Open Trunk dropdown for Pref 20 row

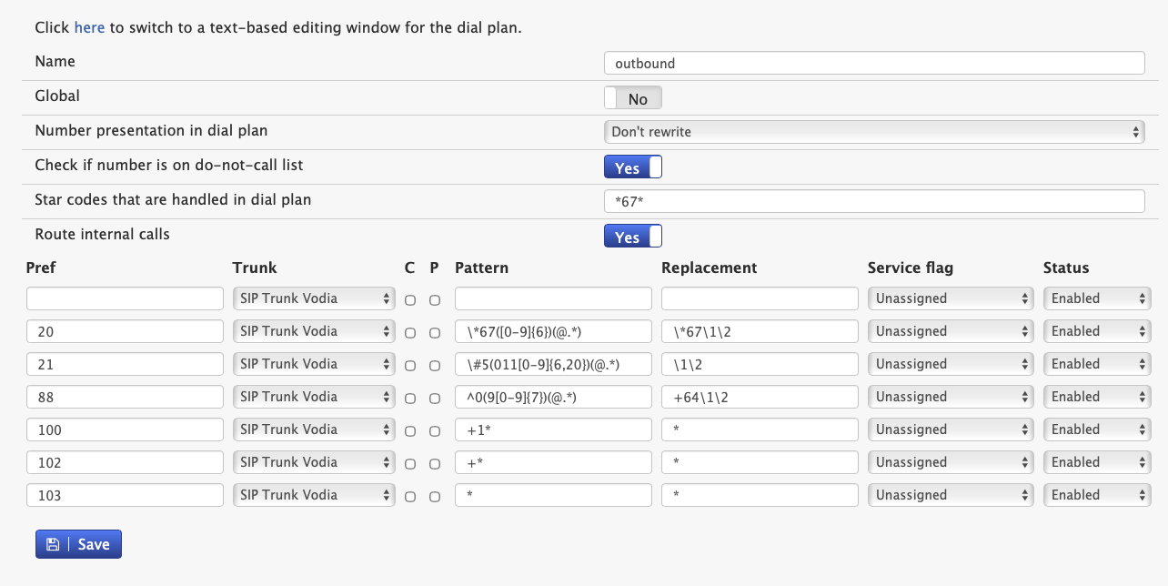pyautogui.click(x=314, y=331)
